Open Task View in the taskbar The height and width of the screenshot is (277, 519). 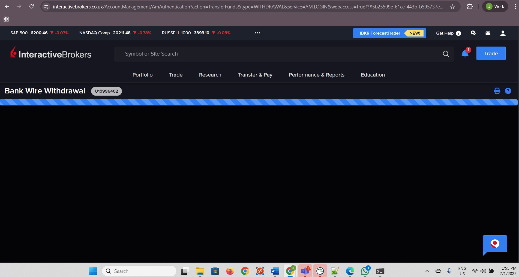185,271
